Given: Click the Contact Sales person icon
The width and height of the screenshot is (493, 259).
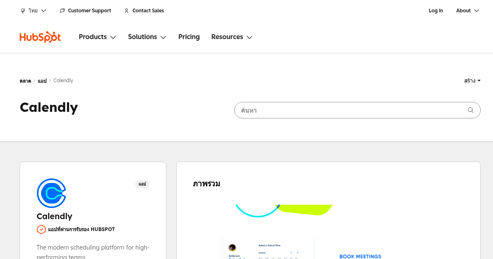Looking at the screenshot, I should pos(127,11).
